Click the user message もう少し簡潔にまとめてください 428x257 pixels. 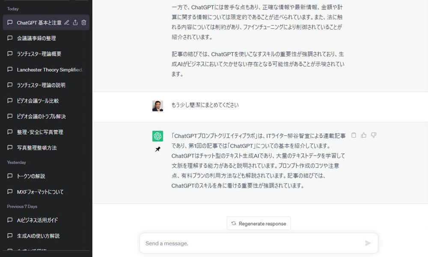point(205,105)
